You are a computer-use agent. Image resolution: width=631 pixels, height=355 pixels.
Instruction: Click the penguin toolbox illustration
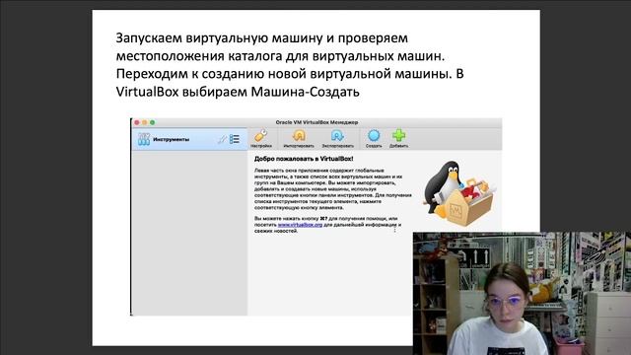[459, 193]
